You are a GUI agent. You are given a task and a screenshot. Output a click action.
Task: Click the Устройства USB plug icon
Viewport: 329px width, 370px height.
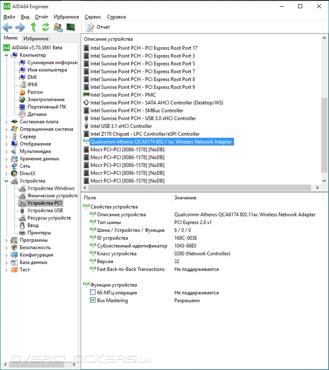tap(22, 211)
